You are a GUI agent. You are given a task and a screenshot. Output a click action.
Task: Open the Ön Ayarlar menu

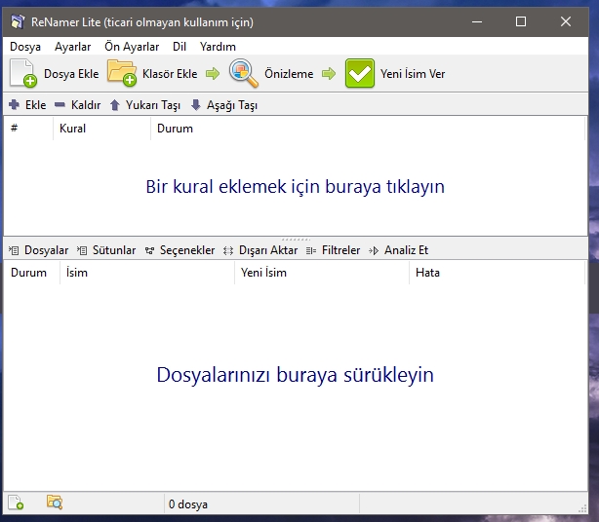(x=132, y=47)
